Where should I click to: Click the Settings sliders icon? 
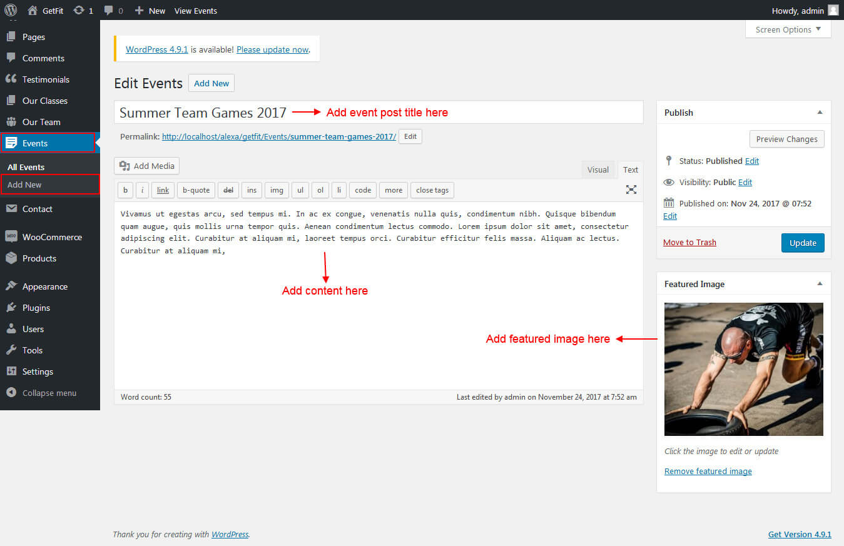[x=11, y=372]
